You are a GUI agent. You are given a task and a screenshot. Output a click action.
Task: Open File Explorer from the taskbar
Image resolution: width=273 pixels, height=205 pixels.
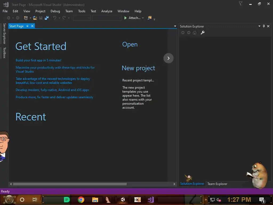95,200
